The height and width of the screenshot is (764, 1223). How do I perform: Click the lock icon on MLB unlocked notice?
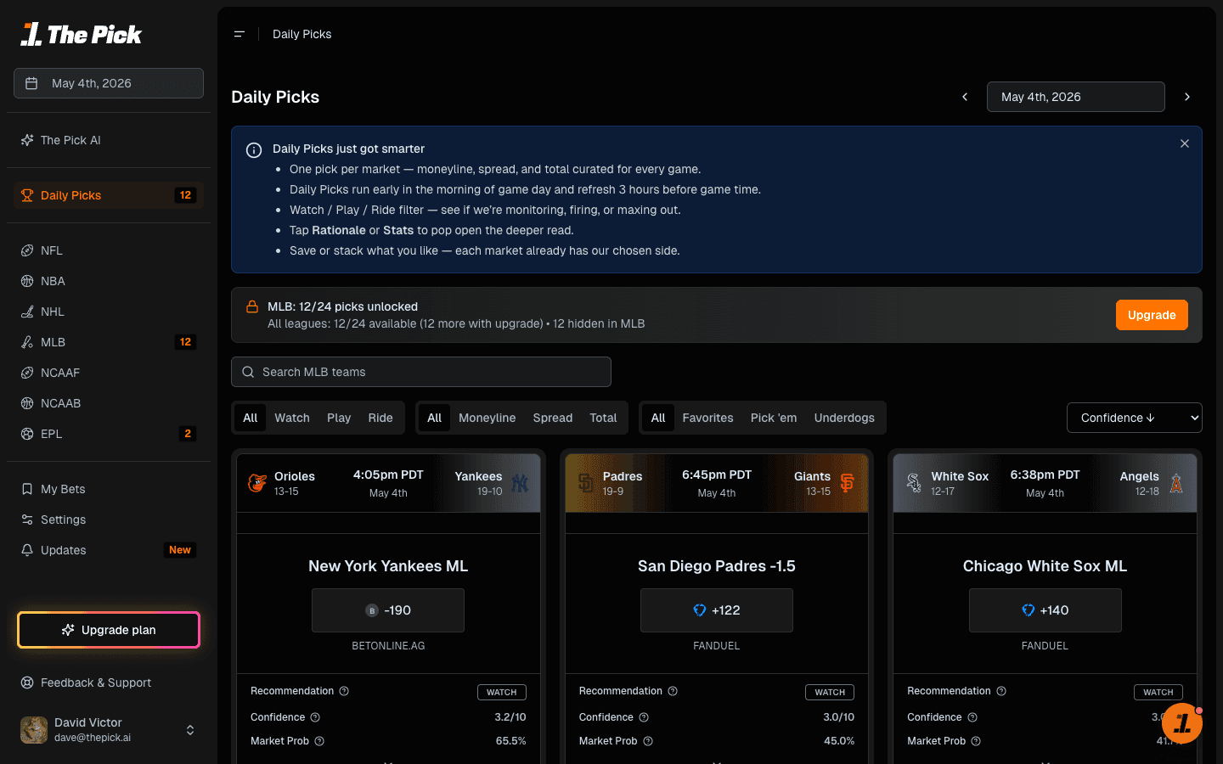pyautogui.click(x=252, y=306)
